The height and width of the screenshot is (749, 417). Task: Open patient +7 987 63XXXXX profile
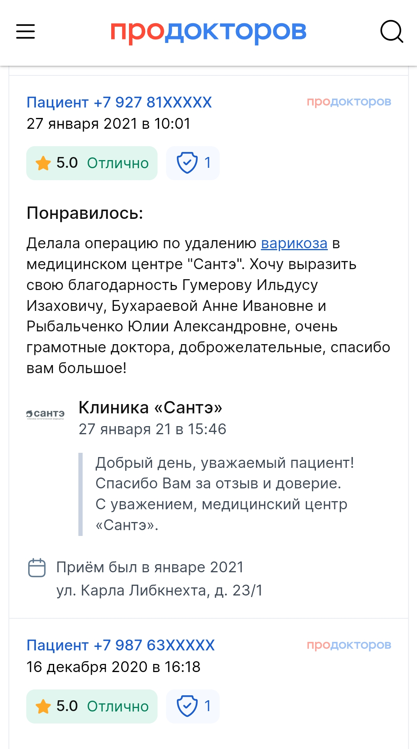pyautogui.click(x=120, y=645)
